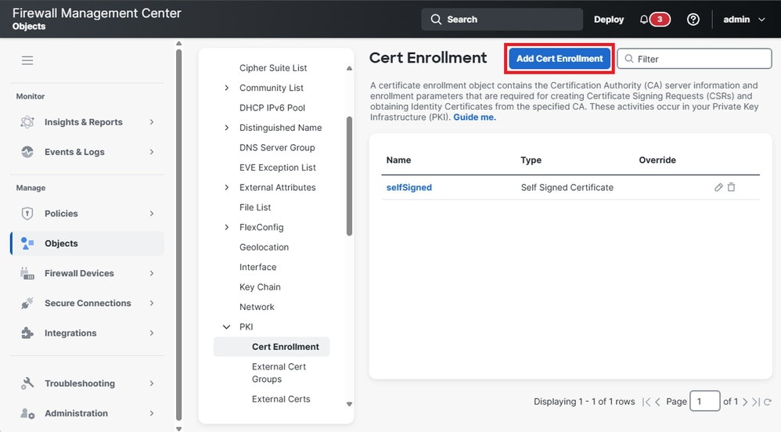Open Firewall Devices in the sidebar
This screenshot has height=432, width=781.
tap(86, 273)
